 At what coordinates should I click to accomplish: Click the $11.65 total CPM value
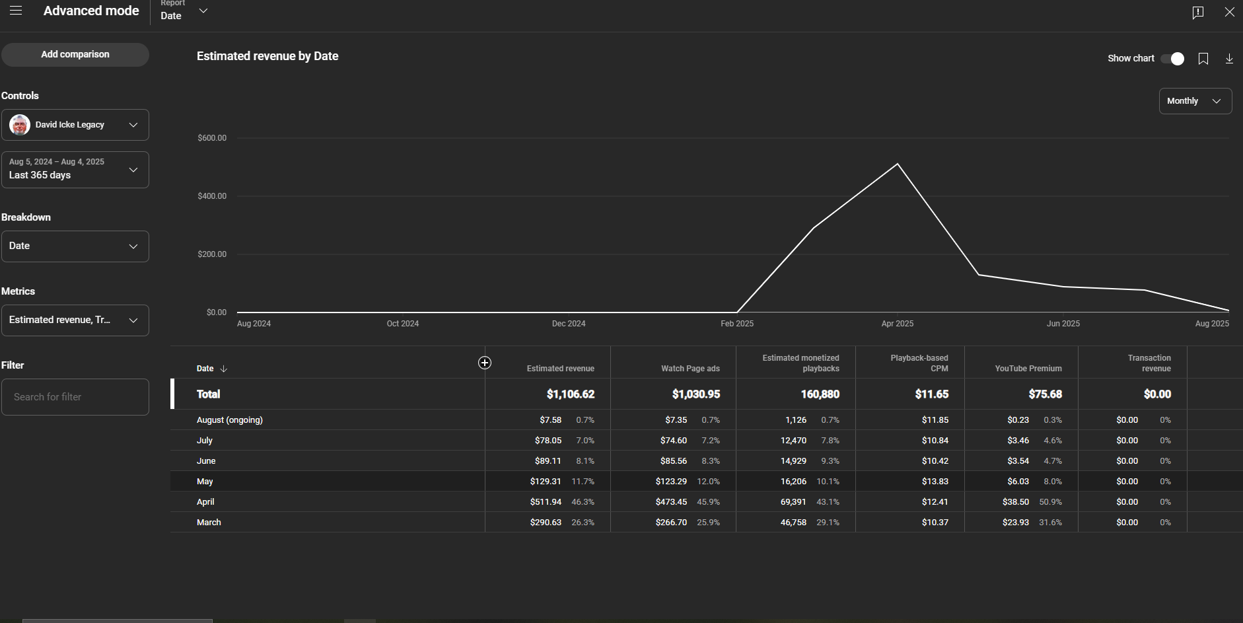(932, 394)
